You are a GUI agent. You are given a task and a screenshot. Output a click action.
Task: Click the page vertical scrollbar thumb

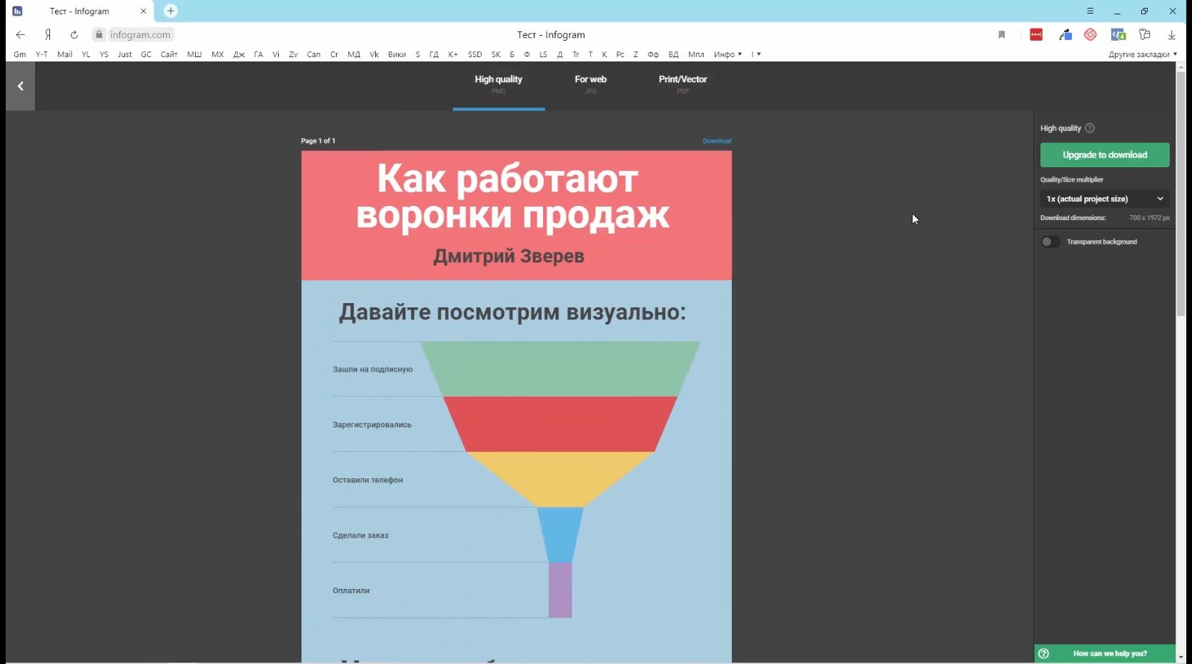1181,193
